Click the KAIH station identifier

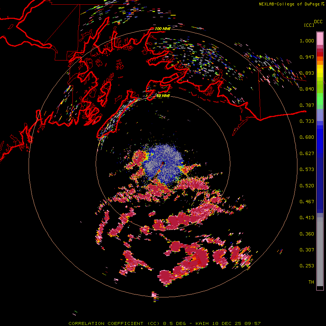pos(202,323)
